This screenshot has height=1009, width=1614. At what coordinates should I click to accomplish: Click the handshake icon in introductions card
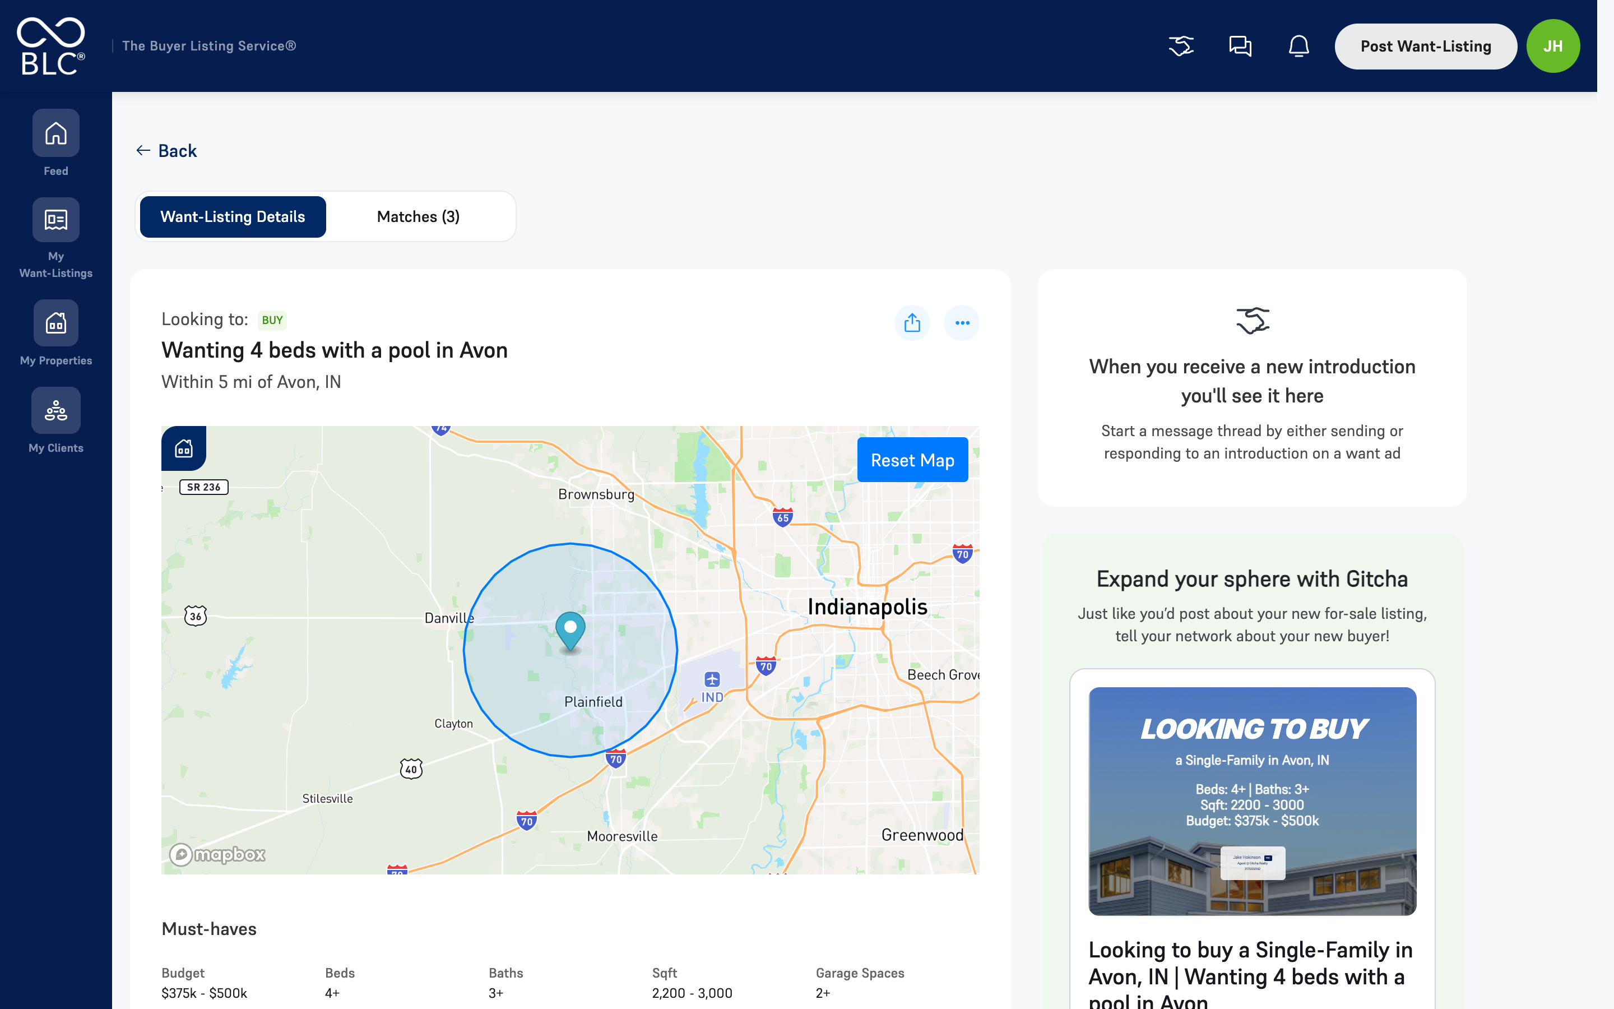point(1252,321)
